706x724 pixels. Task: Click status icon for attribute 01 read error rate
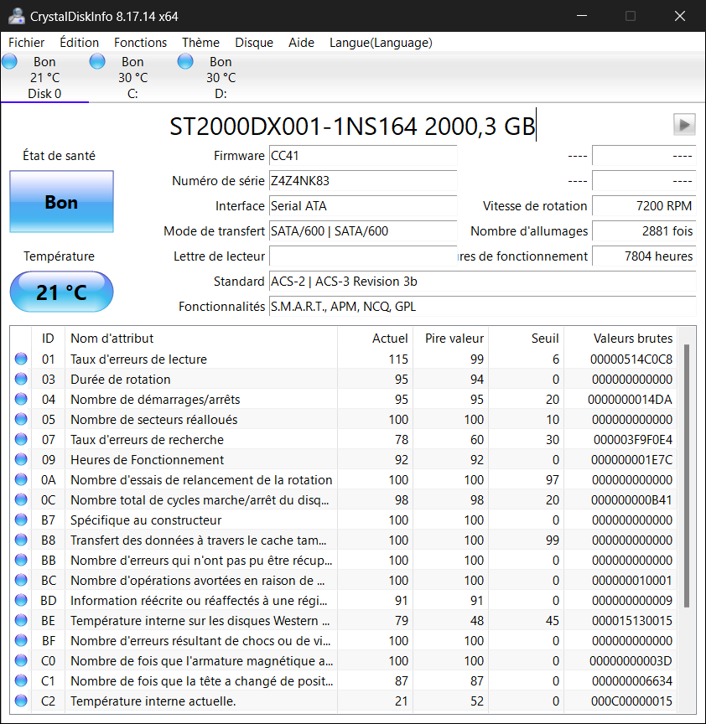tap(21, 359)
